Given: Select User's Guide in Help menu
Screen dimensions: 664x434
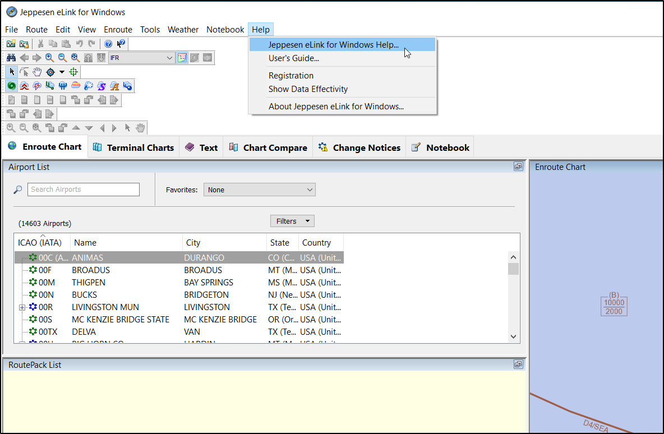Looking at the screenshot, I should click(293, 58).
